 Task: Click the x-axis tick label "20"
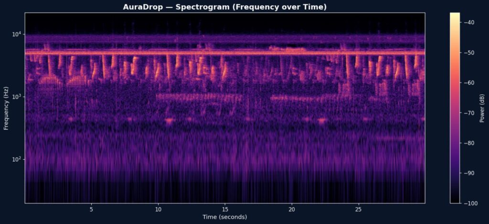[292, 209]
